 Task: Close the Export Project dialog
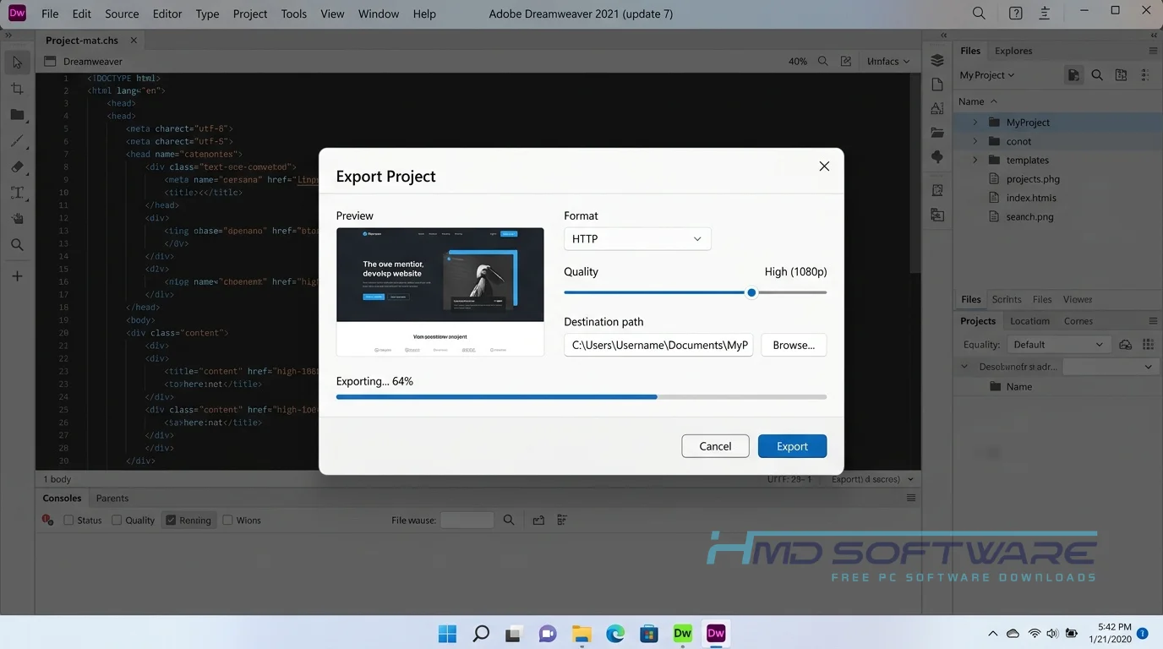pos(824,166)
